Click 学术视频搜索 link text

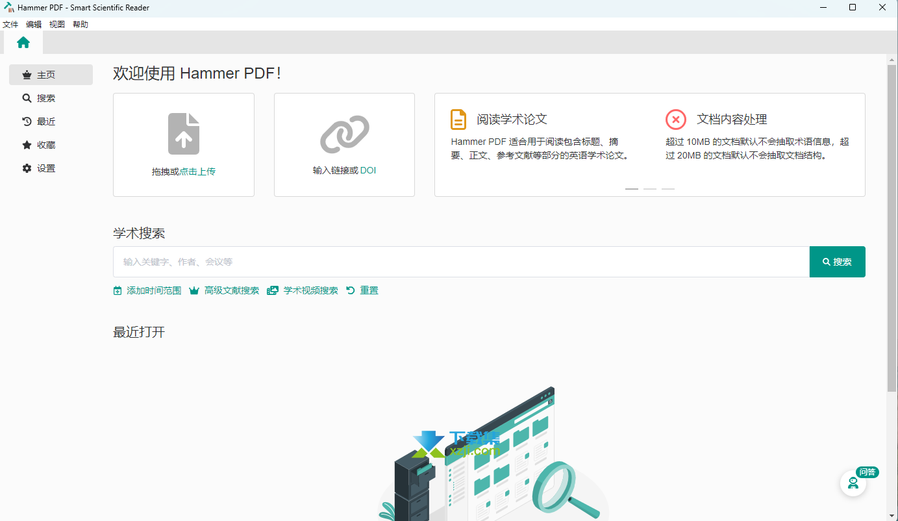point(311,290)
